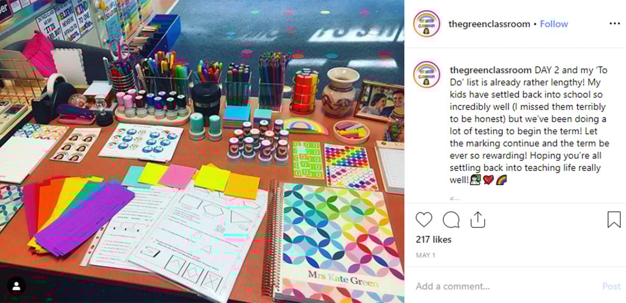The image size is (626, 303).
Task: Follow thegreenclassroom account
Action: pos(554,24)
